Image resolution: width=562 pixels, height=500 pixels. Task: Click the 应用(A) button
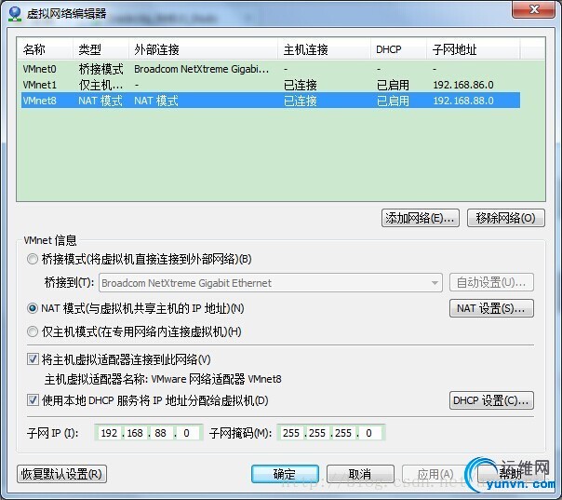435,474
